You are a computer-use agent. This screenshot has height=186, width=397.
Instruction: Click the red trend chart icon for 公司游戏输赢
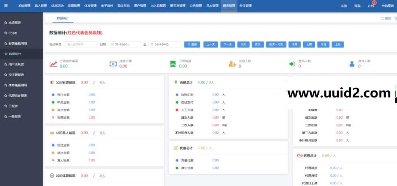tap(54, 64)
